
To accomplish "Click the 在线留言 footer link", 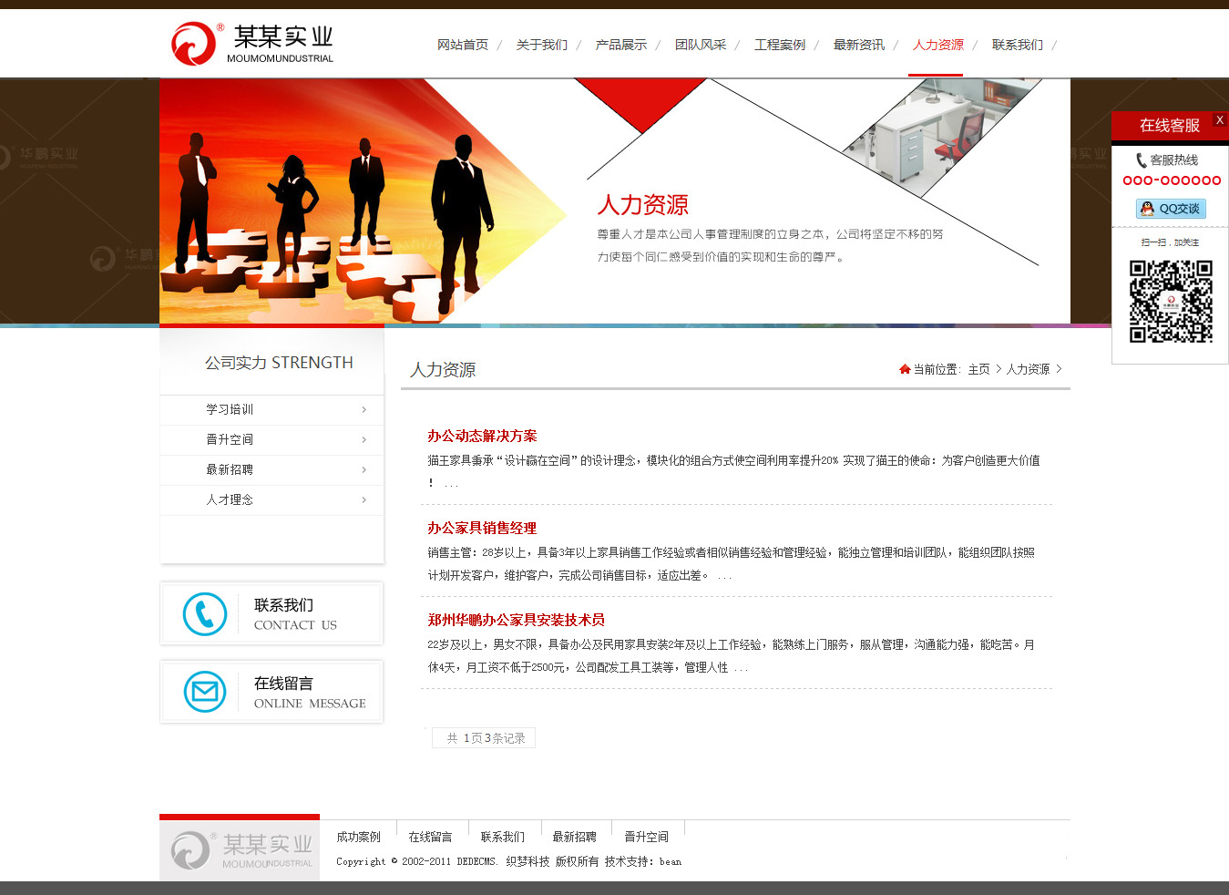I will point(430,837).
